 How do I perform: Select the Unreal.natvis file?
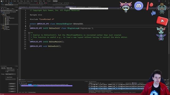pyautogui.click(x=7, y=29)
